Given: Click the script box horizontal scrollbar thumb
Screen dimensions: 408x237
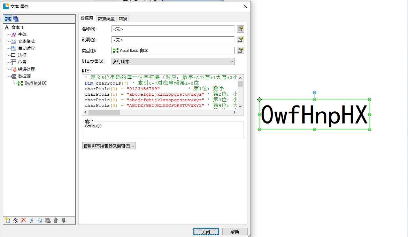Looking at the screenshot, I should 104,112.
